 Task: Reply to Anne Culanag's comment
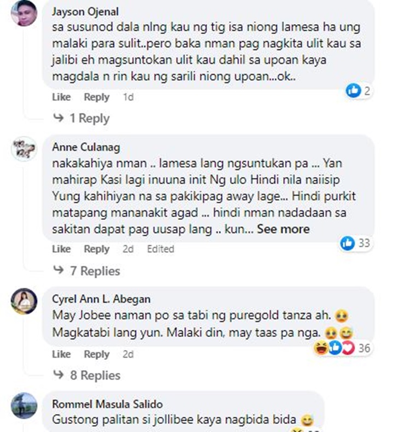[97, 249]
